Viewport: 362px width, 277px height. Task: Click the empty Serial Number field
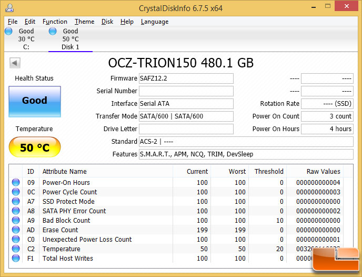pyautogui.click(x=186, y=91)
